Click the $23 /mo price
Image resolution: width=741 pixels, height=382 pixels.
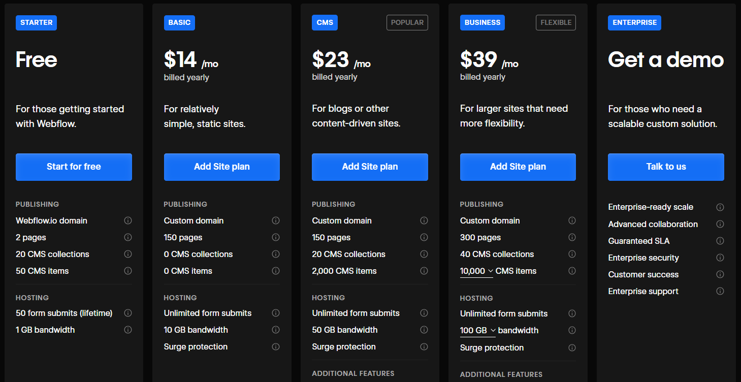(x=341, y=60)
